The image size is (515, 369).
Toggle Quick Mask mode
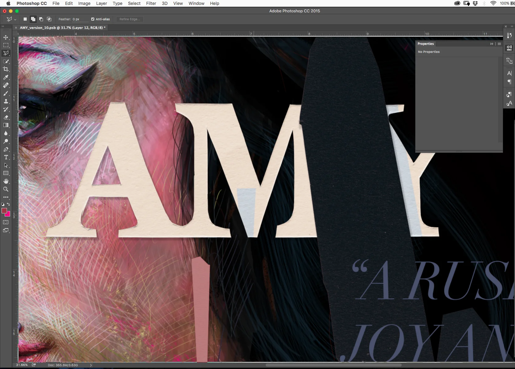(6, 222)
